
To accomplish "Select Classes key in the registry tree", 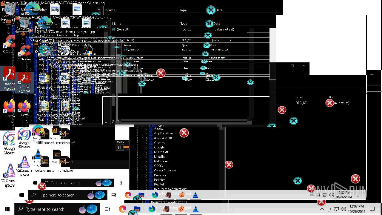I will coord(159,143).
